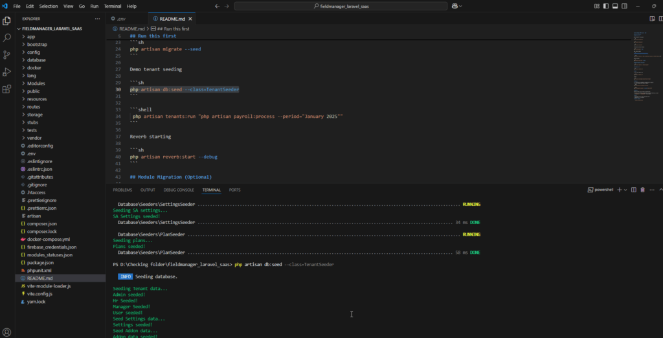Toggle the bottom panel visibility

point(615,6)
